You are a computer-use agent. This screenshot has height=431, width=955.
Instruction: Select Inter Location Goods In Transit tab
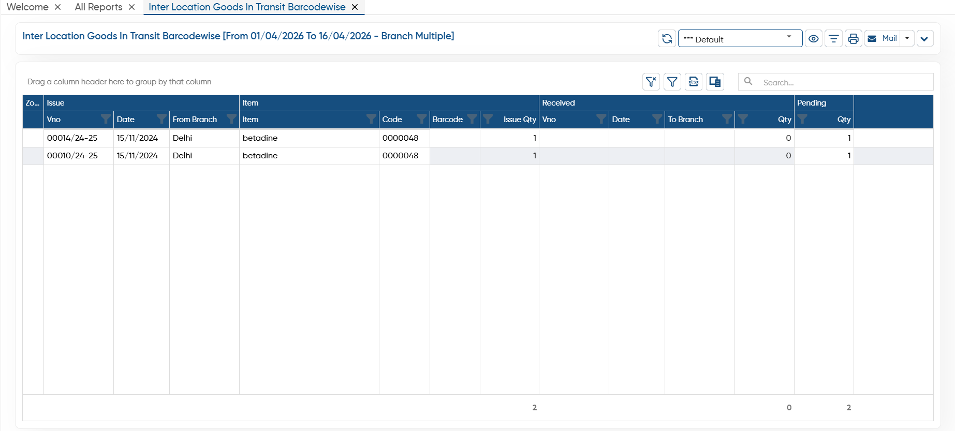click(x=247, y=7)
